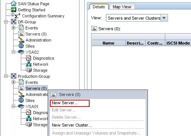
Task: Click the Servers (0) context menu title text
Action: [70, 94]
